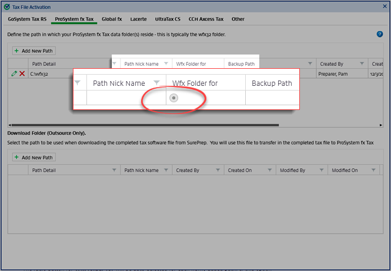Click the Tax File Activation title bar icon
Viewport: 391px width, 271px height.
coord(6,6)
